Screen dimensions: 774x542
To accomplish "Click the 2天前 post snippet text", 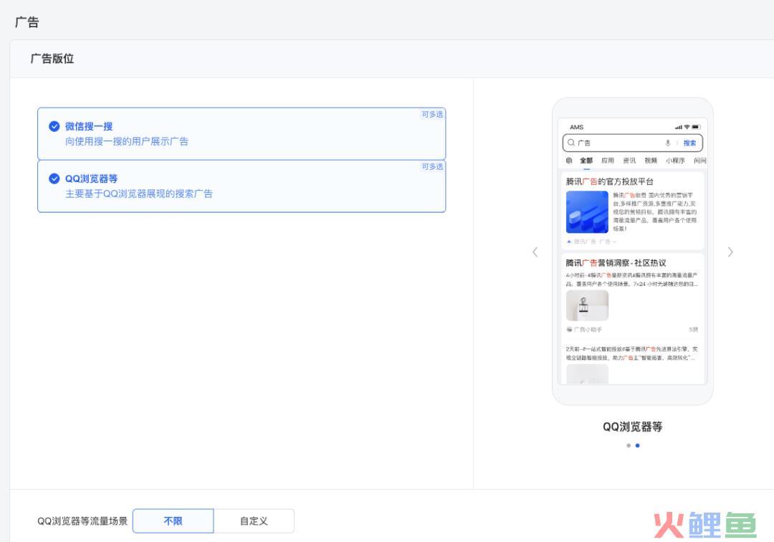I will click(x=632, y=353).
